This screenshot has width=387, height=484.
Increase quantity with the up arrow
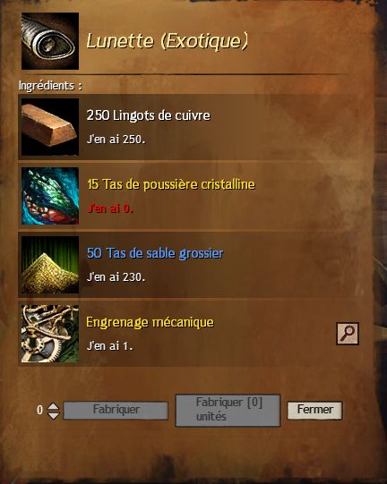pyautogui.click(x=53, y=406)
